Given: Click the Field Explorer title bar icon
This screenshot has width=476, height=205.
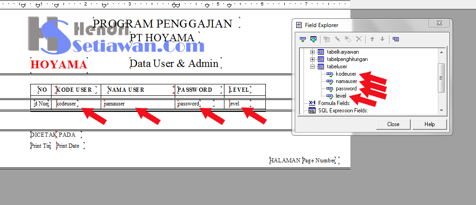Looking at the screenshot, I should (x=299, y=25).
